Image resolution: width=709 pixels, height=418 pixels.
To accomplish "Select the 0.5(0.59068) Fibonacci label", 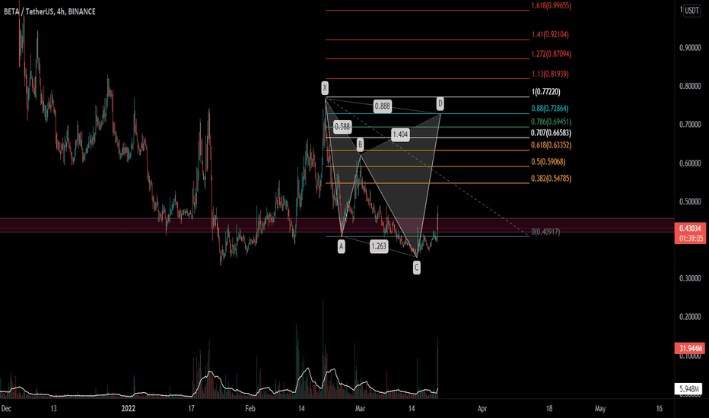I will coord(548,162).
